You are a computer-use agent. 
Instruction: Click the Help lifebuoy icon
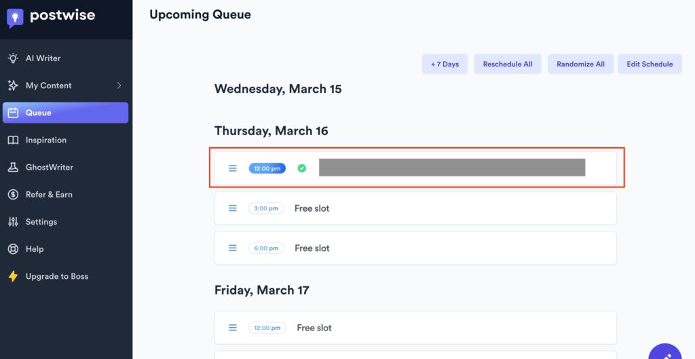point(13,249)
